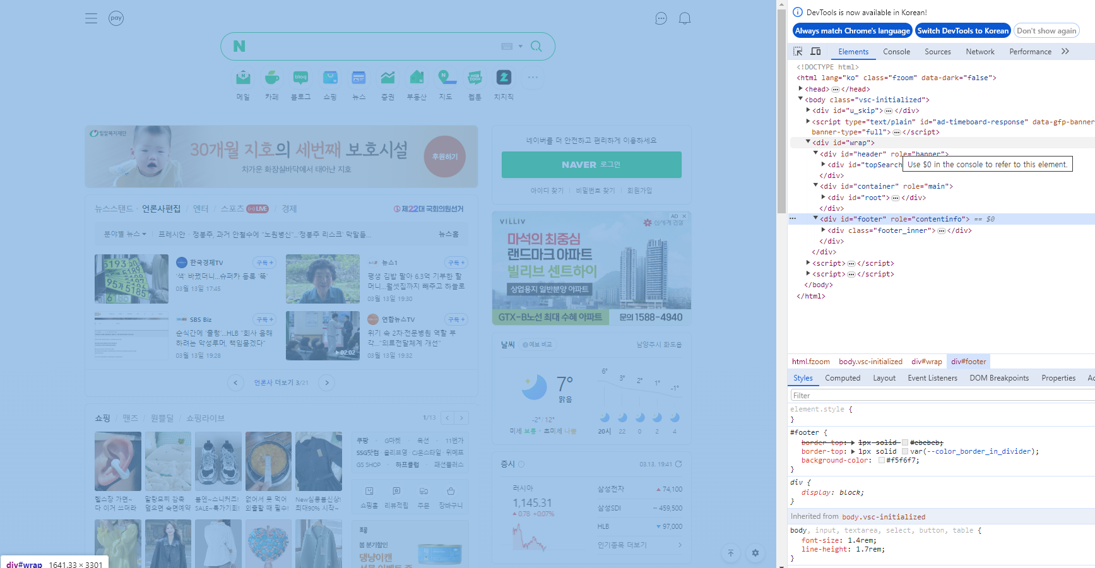Go to previous press page arrow
This screenshot has width=1095, height=568.
tap(235, 382)
